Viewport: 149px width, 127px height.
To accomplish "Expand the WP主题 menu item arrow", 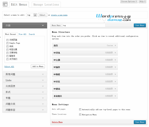I will click(x=115, y=60).
